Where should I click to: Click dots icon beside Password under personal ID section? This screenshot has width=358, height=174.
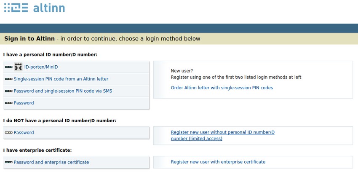[8, 103]
